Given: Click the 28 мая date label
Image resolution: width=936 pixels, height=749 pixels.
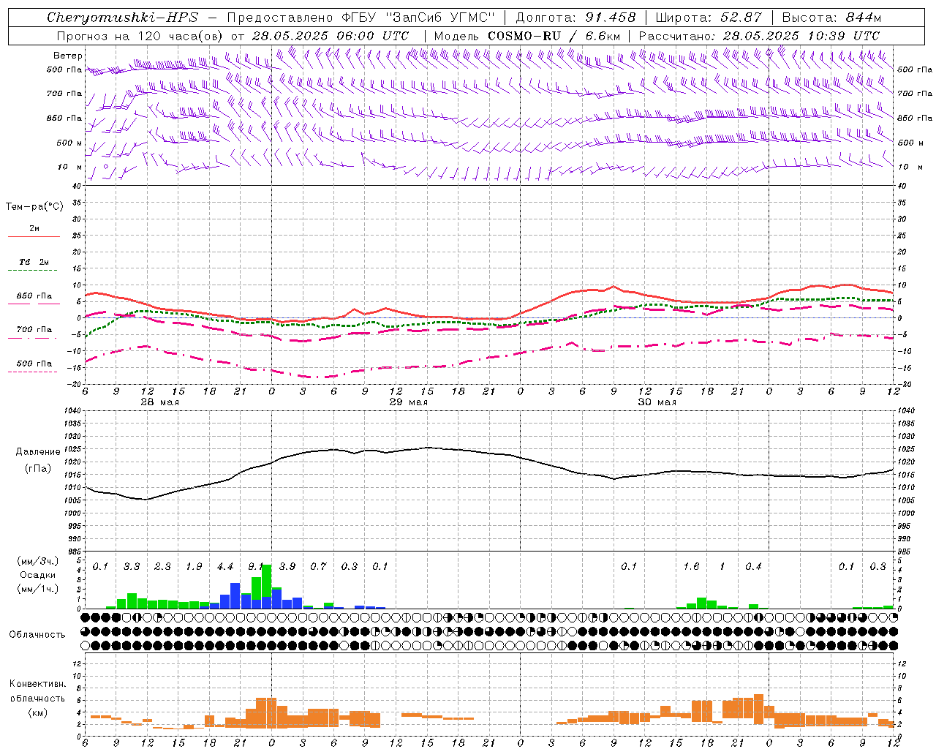Looking at the screenshot, I should click(x=159, y=402).
